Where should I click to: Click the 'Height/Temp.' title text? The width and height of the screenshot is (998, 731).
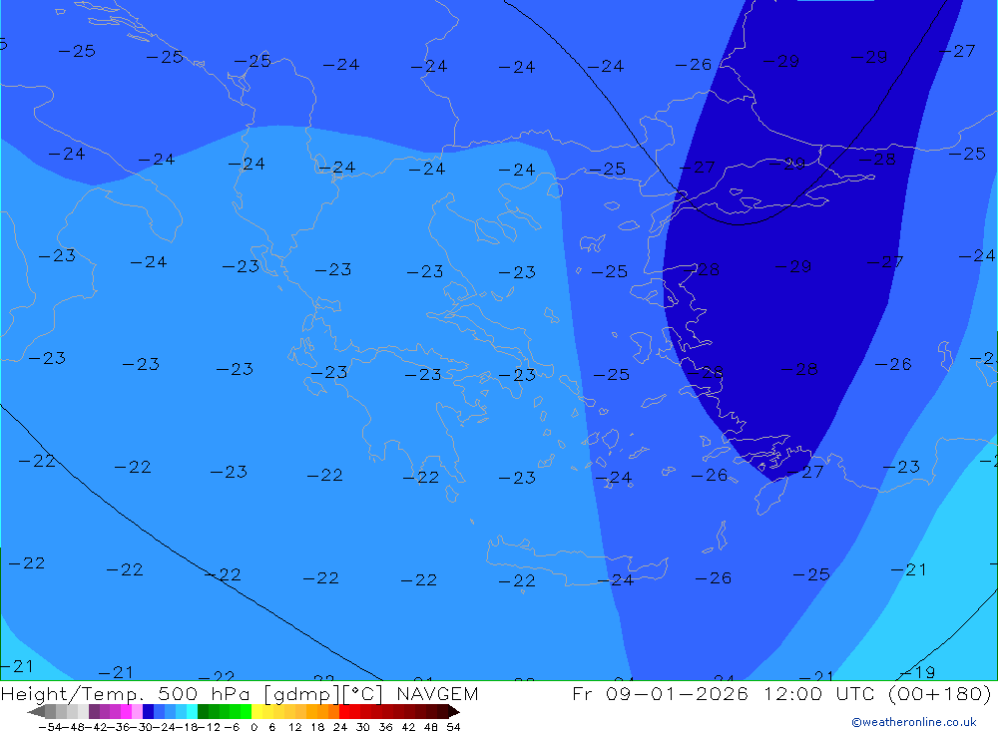(x=73, y=693)
